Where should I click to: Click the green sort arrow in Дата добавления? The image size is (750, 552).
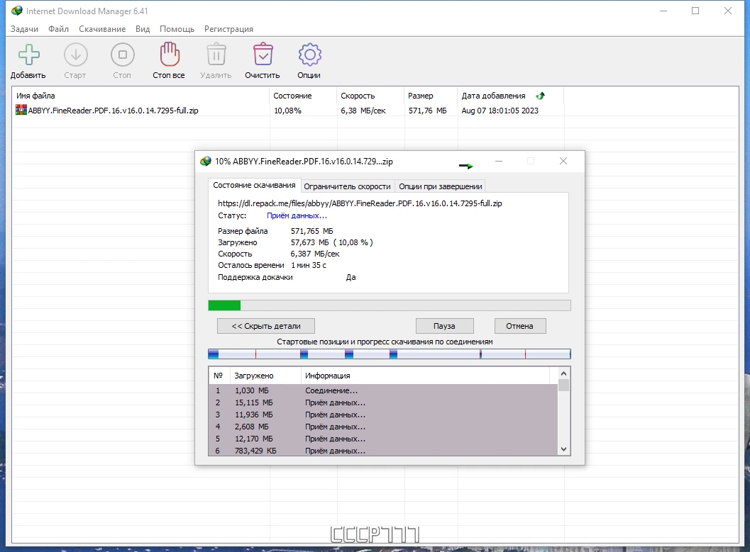point(541,96)
